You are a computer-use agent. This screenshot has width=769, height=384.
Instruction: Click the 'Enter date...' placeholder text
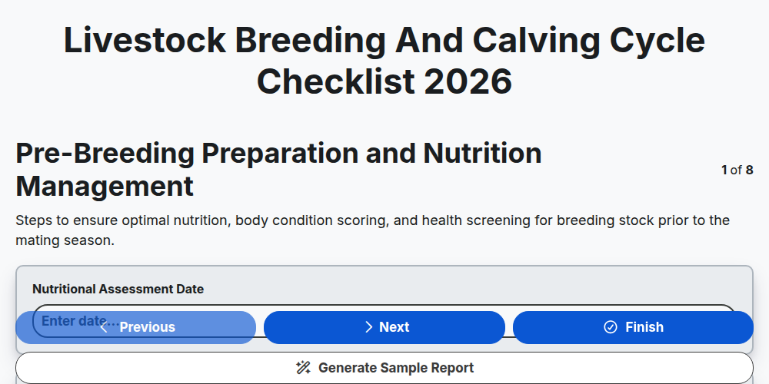click(81, 321)
